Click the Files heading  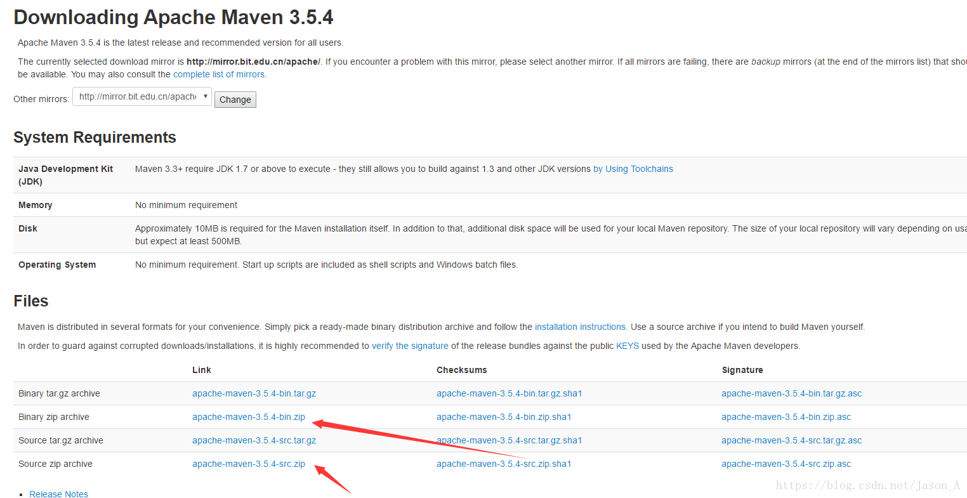[31, 301]
